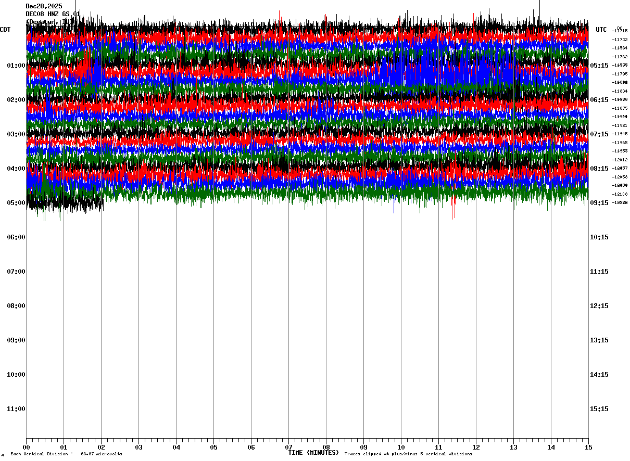Click the minute axis label "09"

coord(363,447)
